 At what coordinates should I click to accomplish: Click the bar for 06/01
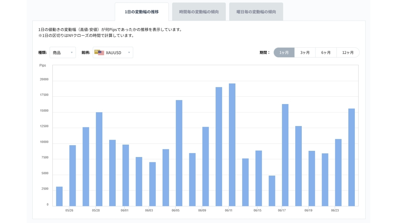coord(126,175)
